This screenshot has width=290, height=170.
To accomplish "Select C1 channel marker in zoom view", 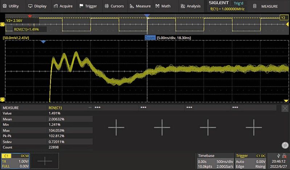I will click(x=3, y=100).
